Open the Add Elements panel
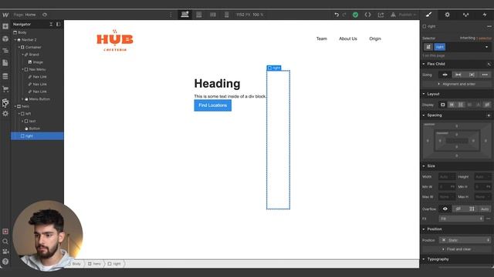 pos(5,26)
